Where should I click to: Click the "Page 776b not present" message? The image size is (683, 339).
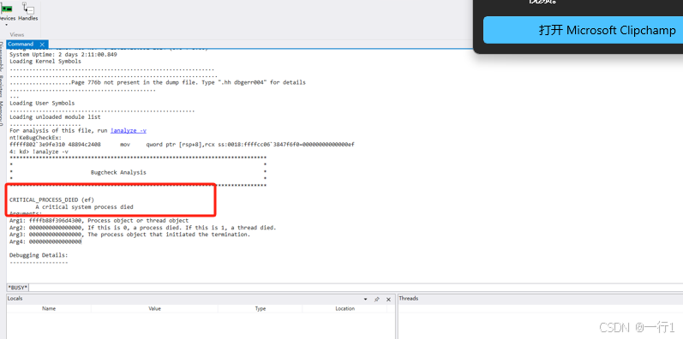[189, 82]
